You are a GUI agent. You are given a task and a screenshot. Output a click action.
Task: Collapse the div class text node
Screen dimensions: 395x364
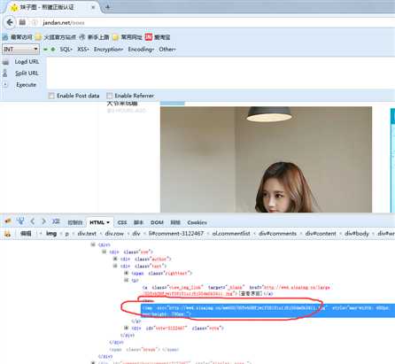[115, 266]
